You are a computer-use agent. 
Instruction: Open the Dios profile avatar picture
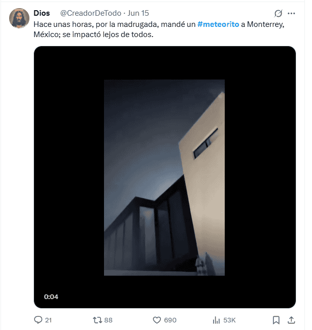19,18
